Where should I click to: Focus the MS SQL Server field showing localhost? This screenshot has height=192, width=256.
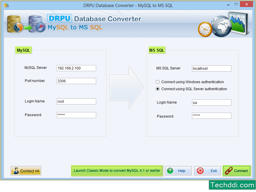[x=212, y=69]
